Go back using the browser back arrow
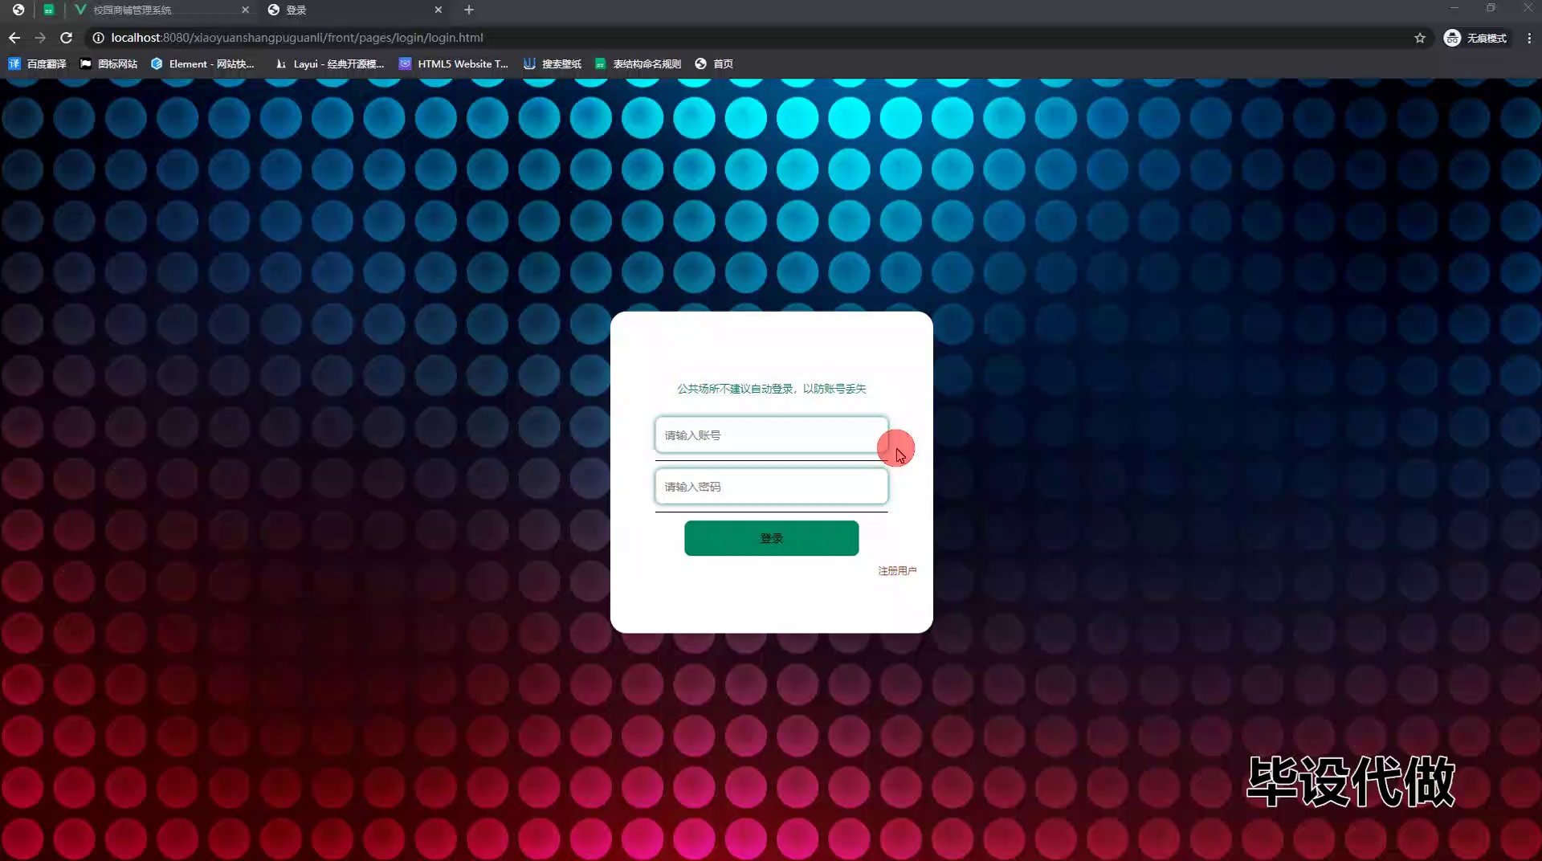Screen dimensions: 1542x861 pyautogui.click(x=14, y=38)
